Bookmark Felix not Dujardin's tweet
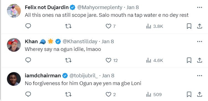The height and width of the screenshot is (101, 208). pyautogui.click(x=189, y=26)
